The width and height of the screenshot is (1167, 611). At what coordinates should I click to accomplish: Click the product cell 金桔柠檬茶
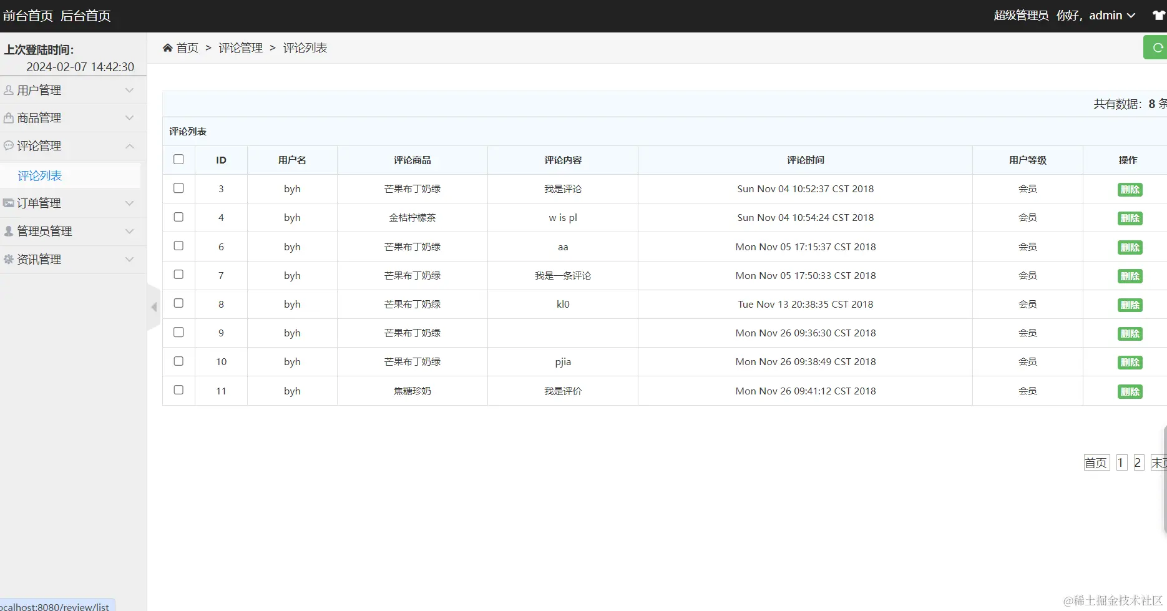coord(413,218)
